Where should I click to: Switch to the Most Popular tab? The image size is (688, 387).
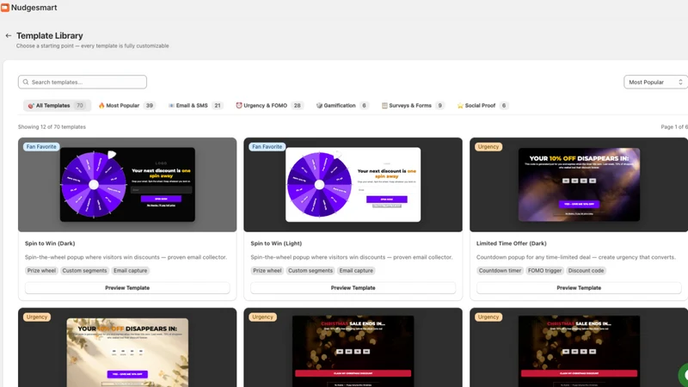coord(126,105)
